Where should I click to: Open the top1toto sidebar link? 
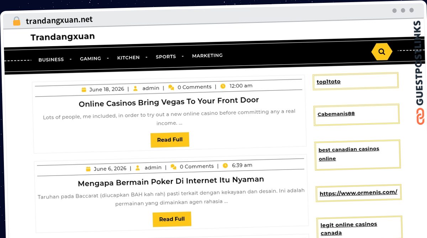tap(328, 82)
